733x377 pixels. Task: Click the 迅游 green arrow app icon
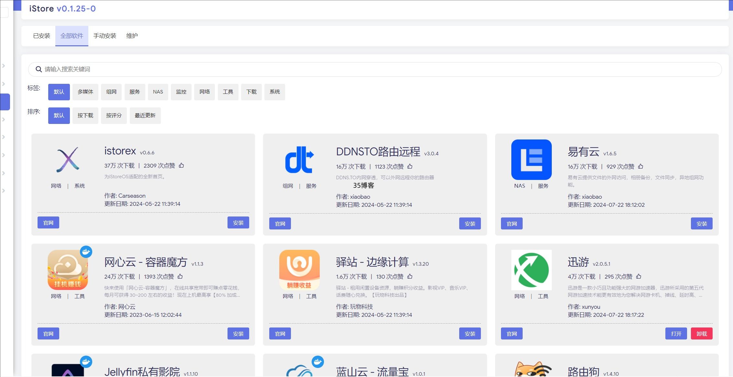[531, 270]
